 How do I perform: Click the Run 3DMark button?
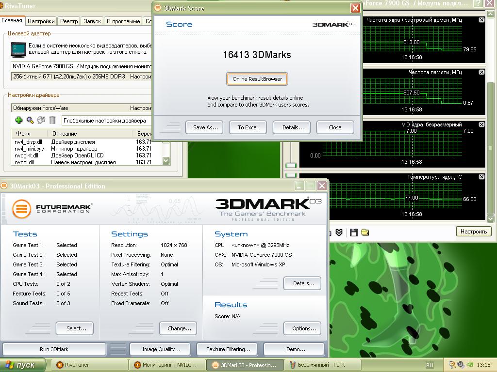pyautogui.click(x=54, y=349)
